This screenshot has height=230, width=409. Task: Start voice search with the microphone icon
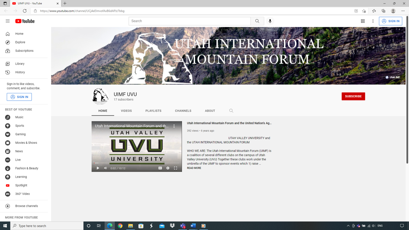pos(270,21)
